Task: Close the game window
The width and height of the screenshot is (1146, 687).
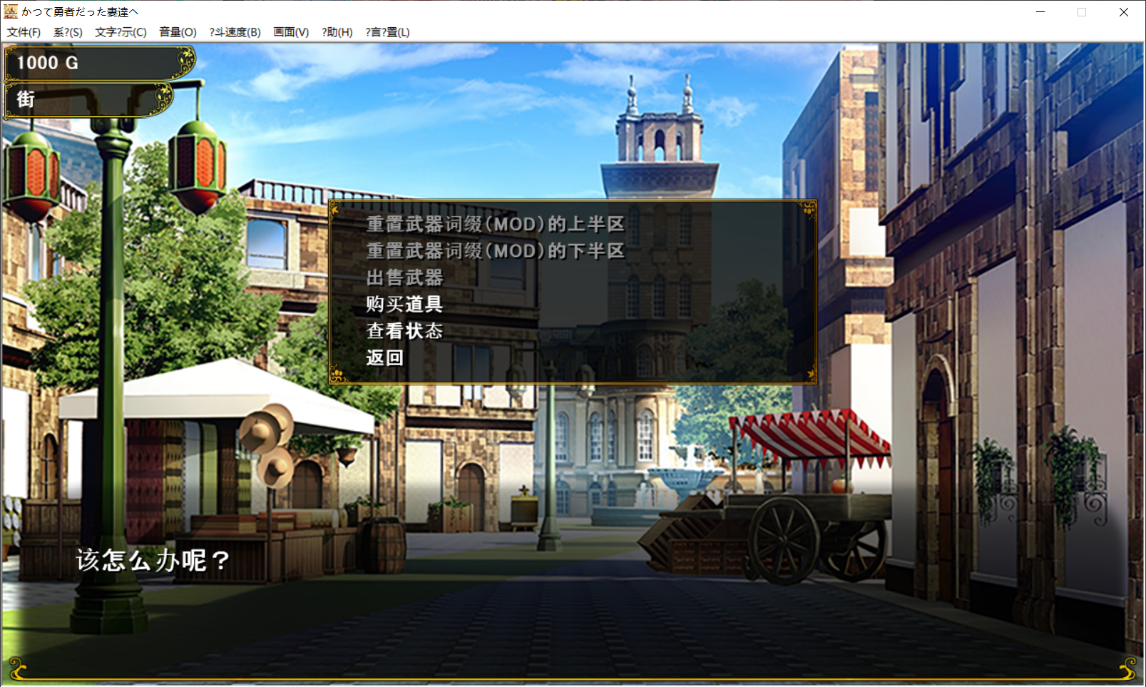Action: 1123,12
